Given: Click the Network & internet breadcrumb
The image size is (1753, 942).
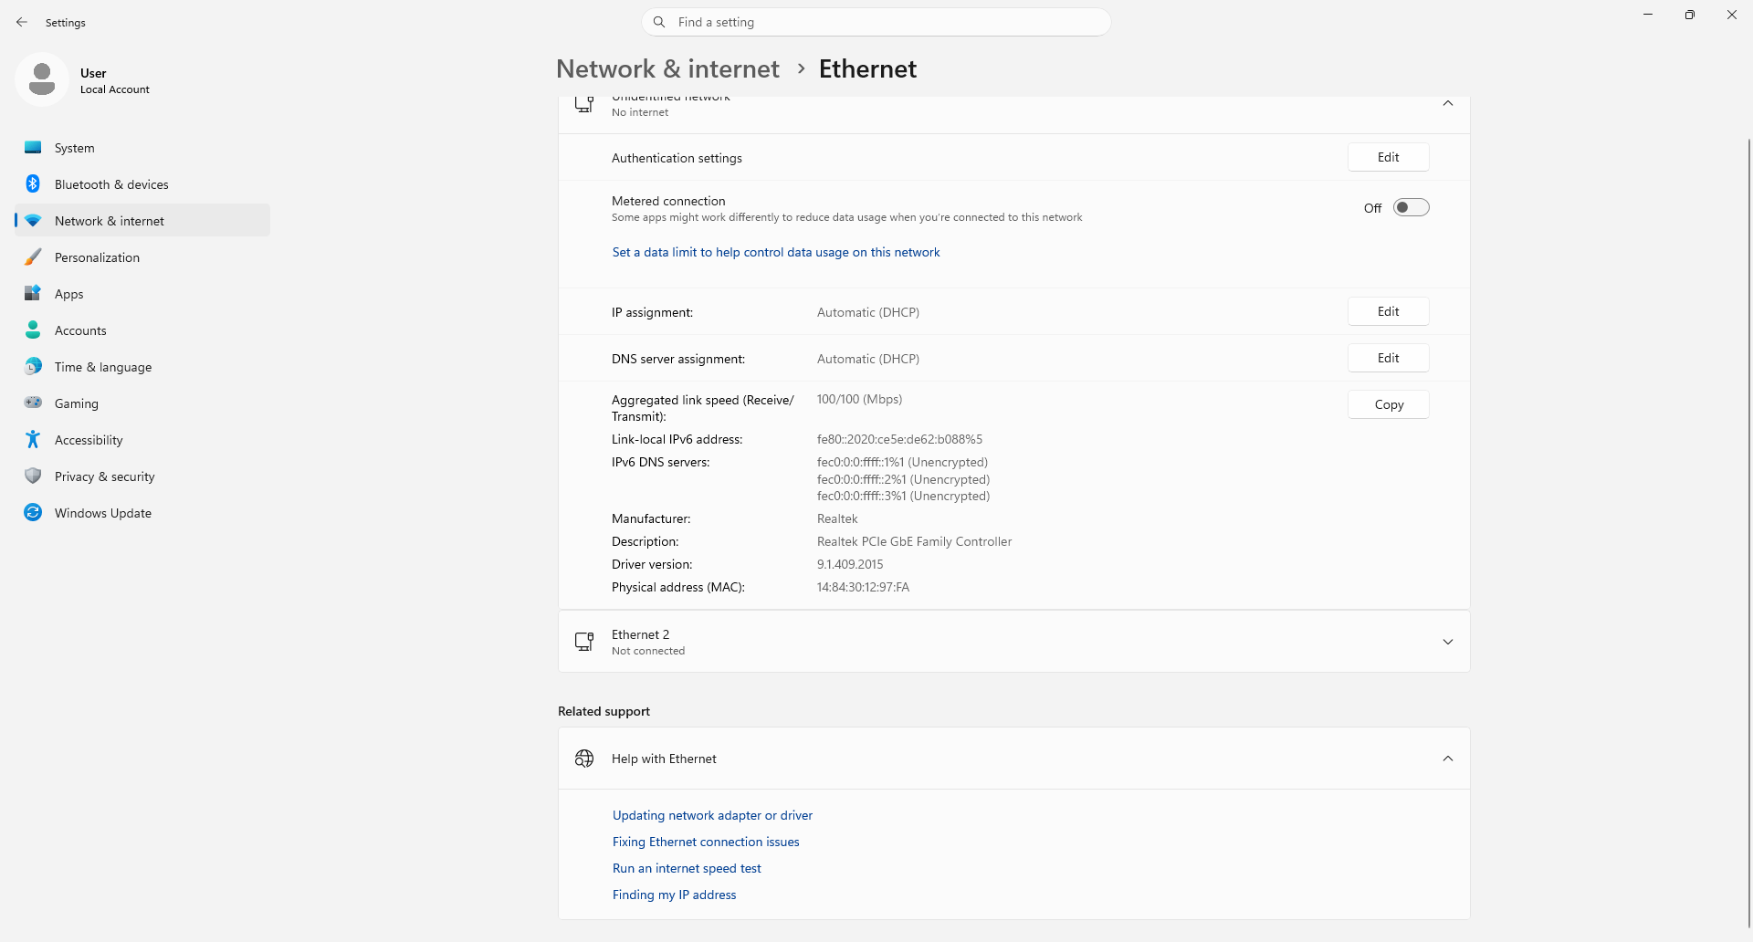Looking at the screenshot, I should [x=667, y=68].
